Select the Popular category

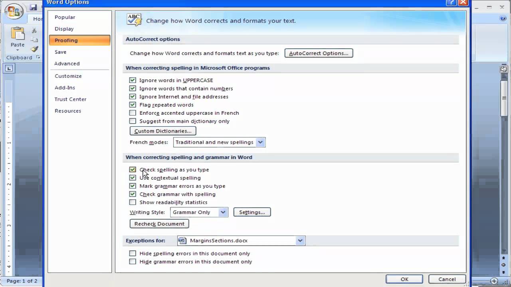pyautogui.click(x=79, y=17)
